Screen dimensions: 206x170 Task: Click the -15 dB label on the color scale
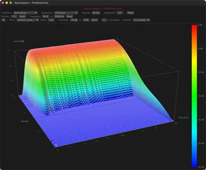(x=201, y=96)
